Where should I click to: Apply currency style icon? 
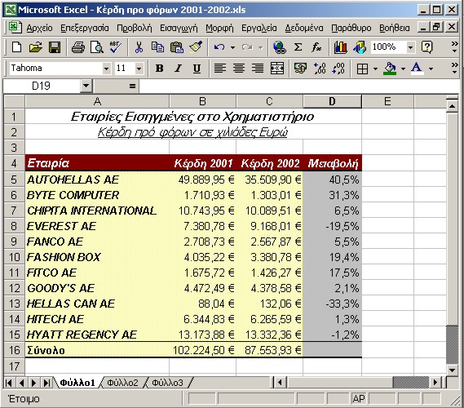[300, 69]
